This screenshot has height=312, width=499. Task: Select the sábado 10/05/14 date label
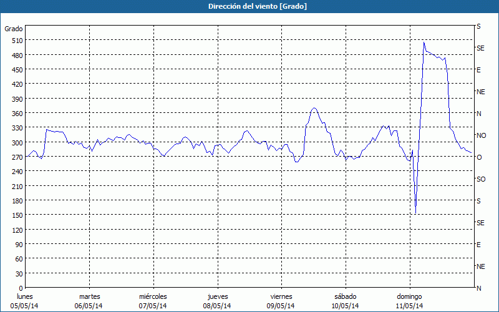(x=344, y=301)
